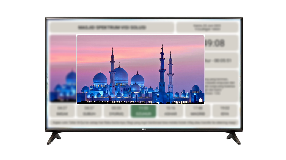
Task: Click the information text panel on the right
Action: pos(222,85)
